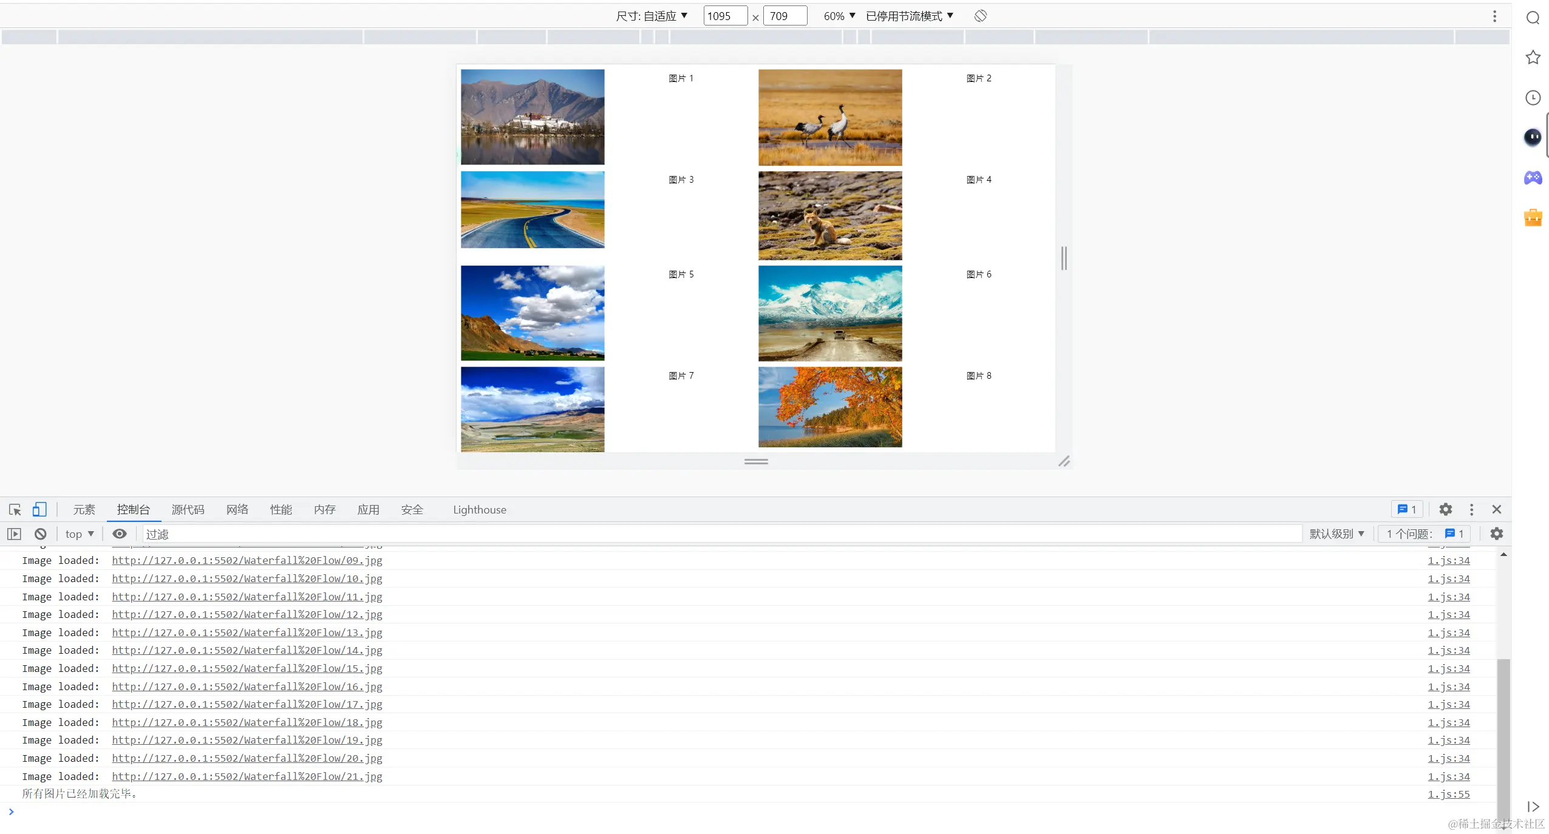Expand the 尺寸: 自适应 dimensions dropdown

click(652, 16)
